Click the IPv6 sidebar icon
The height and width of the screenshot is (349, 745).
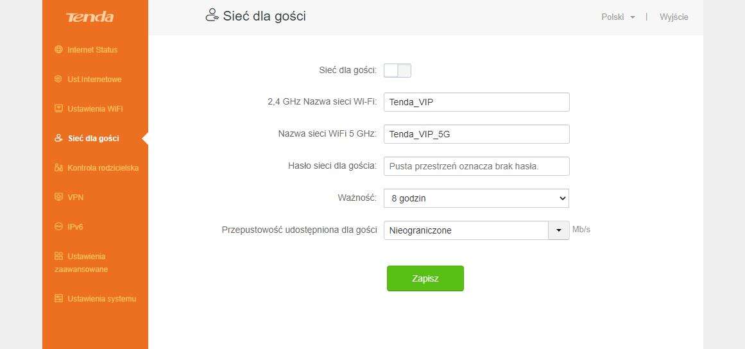[x=59, y=226]
